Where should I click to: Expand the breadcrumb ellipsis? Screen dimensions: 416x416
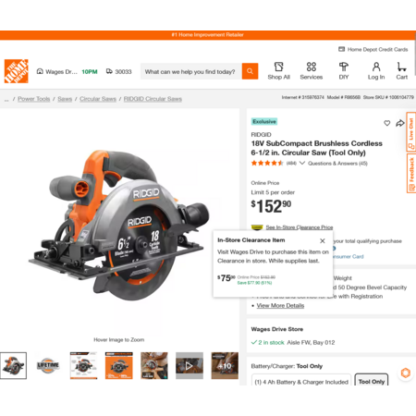tap(6, 99)
